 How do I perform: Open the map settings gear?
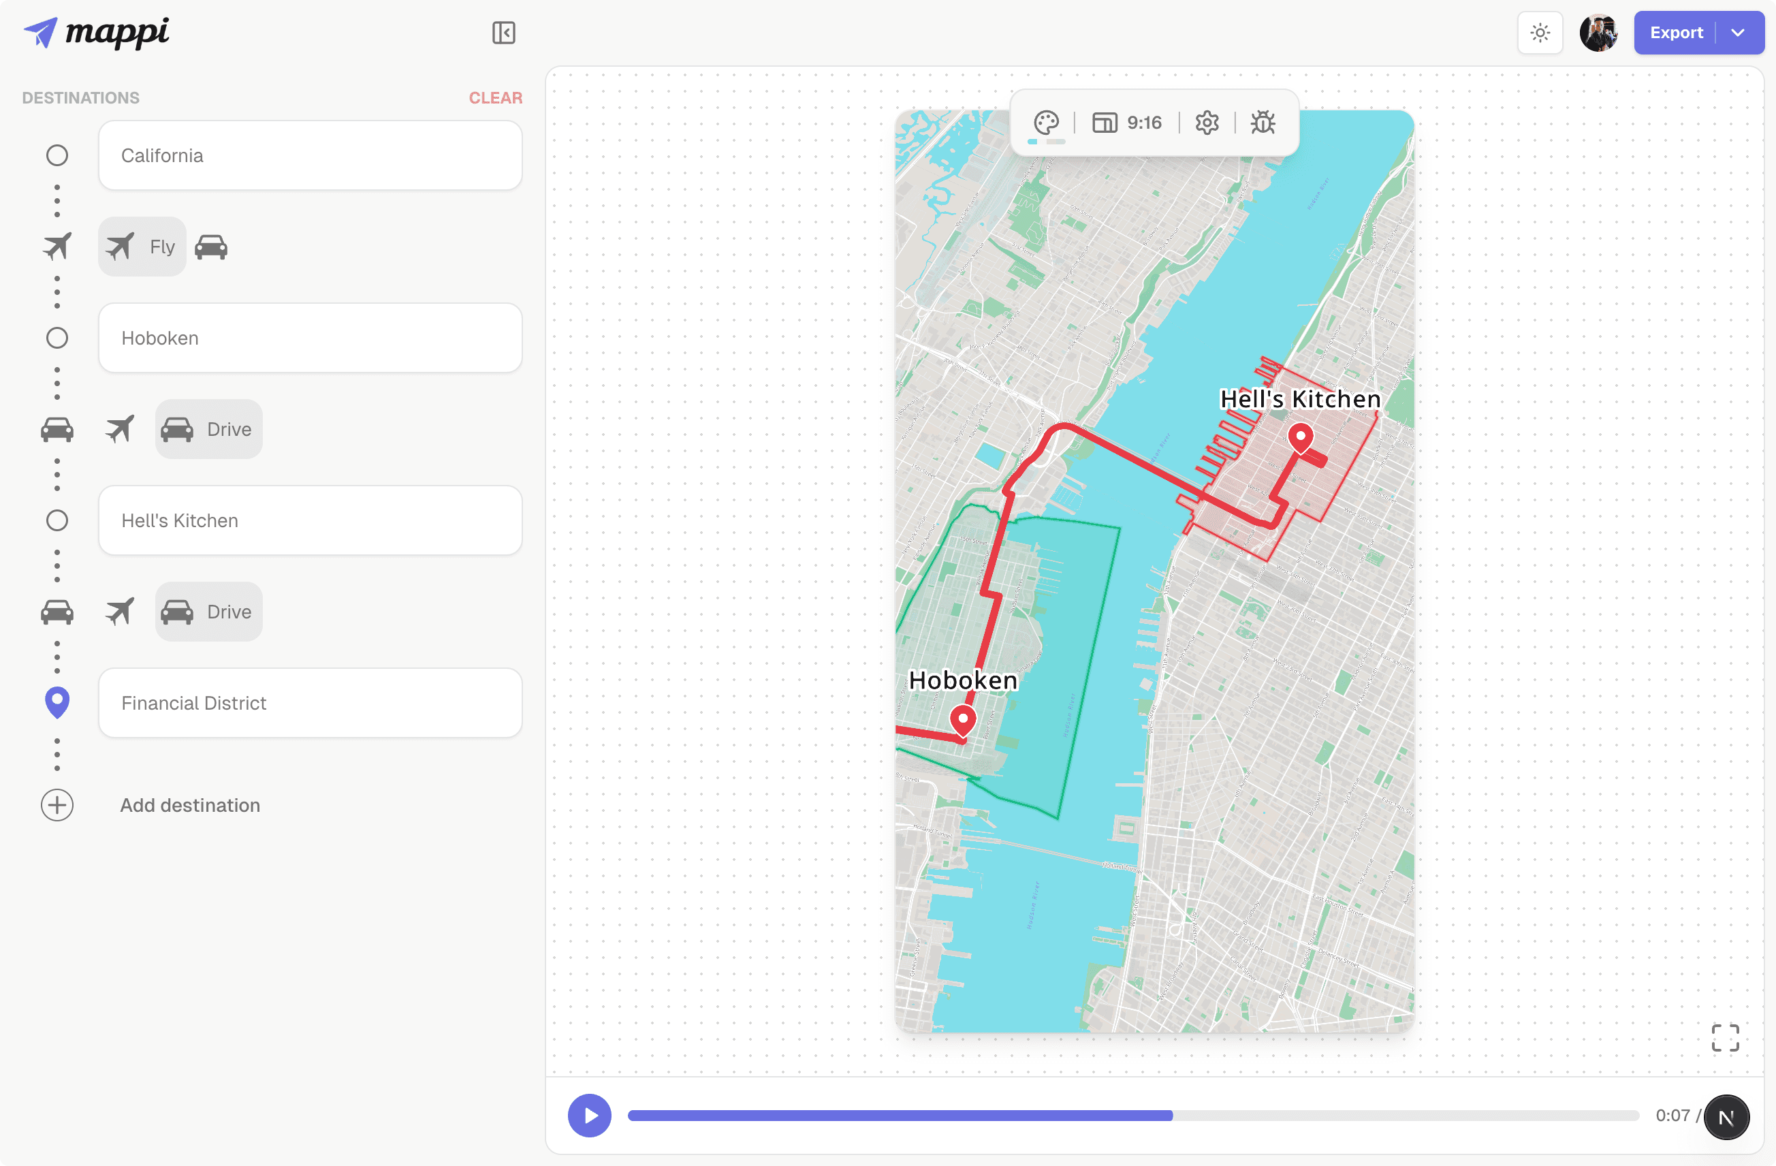[x=1207, y=123]
